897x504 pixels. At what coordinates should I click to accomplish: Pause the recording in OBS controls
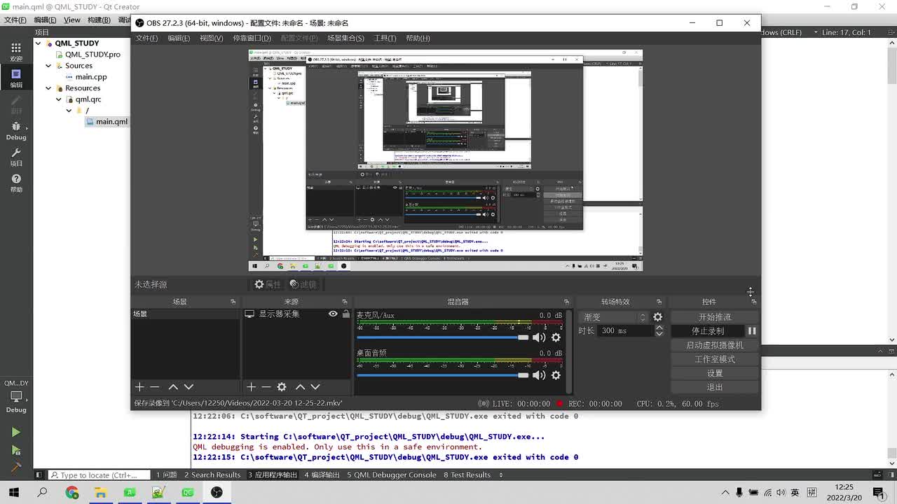751,331
